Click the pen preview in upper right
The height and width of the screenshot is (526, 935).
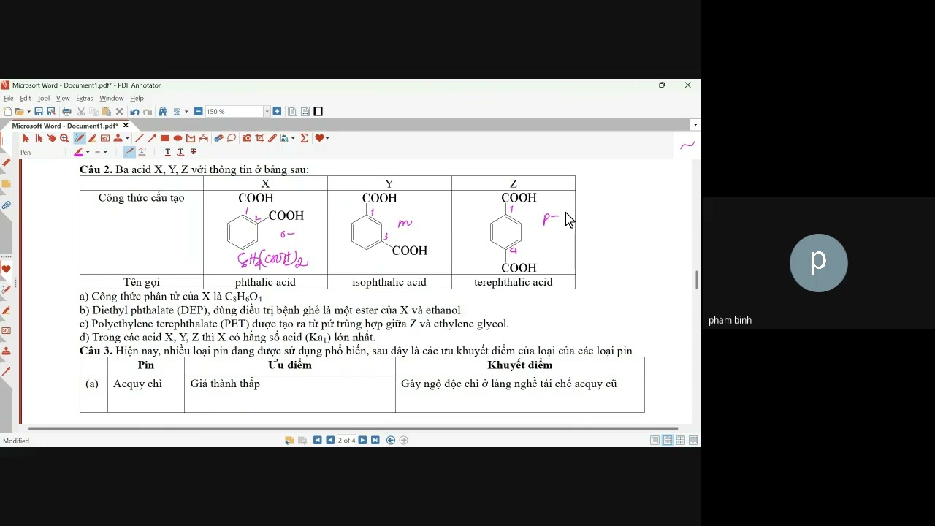click(x=687, y=145)
